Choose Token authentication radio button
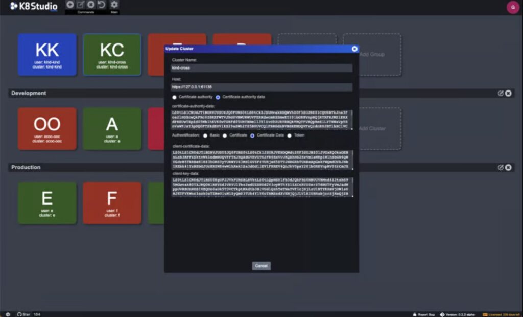The image size is (523, 317). [x=289, y=135]
